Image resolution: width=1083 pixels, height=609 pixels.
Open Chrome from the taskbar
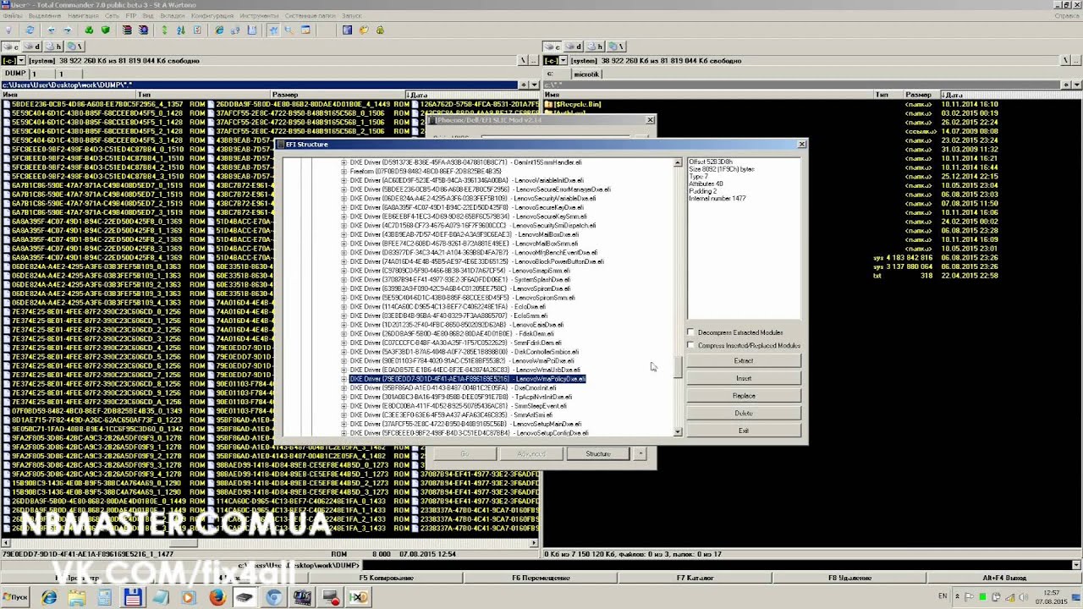(274, 598)
